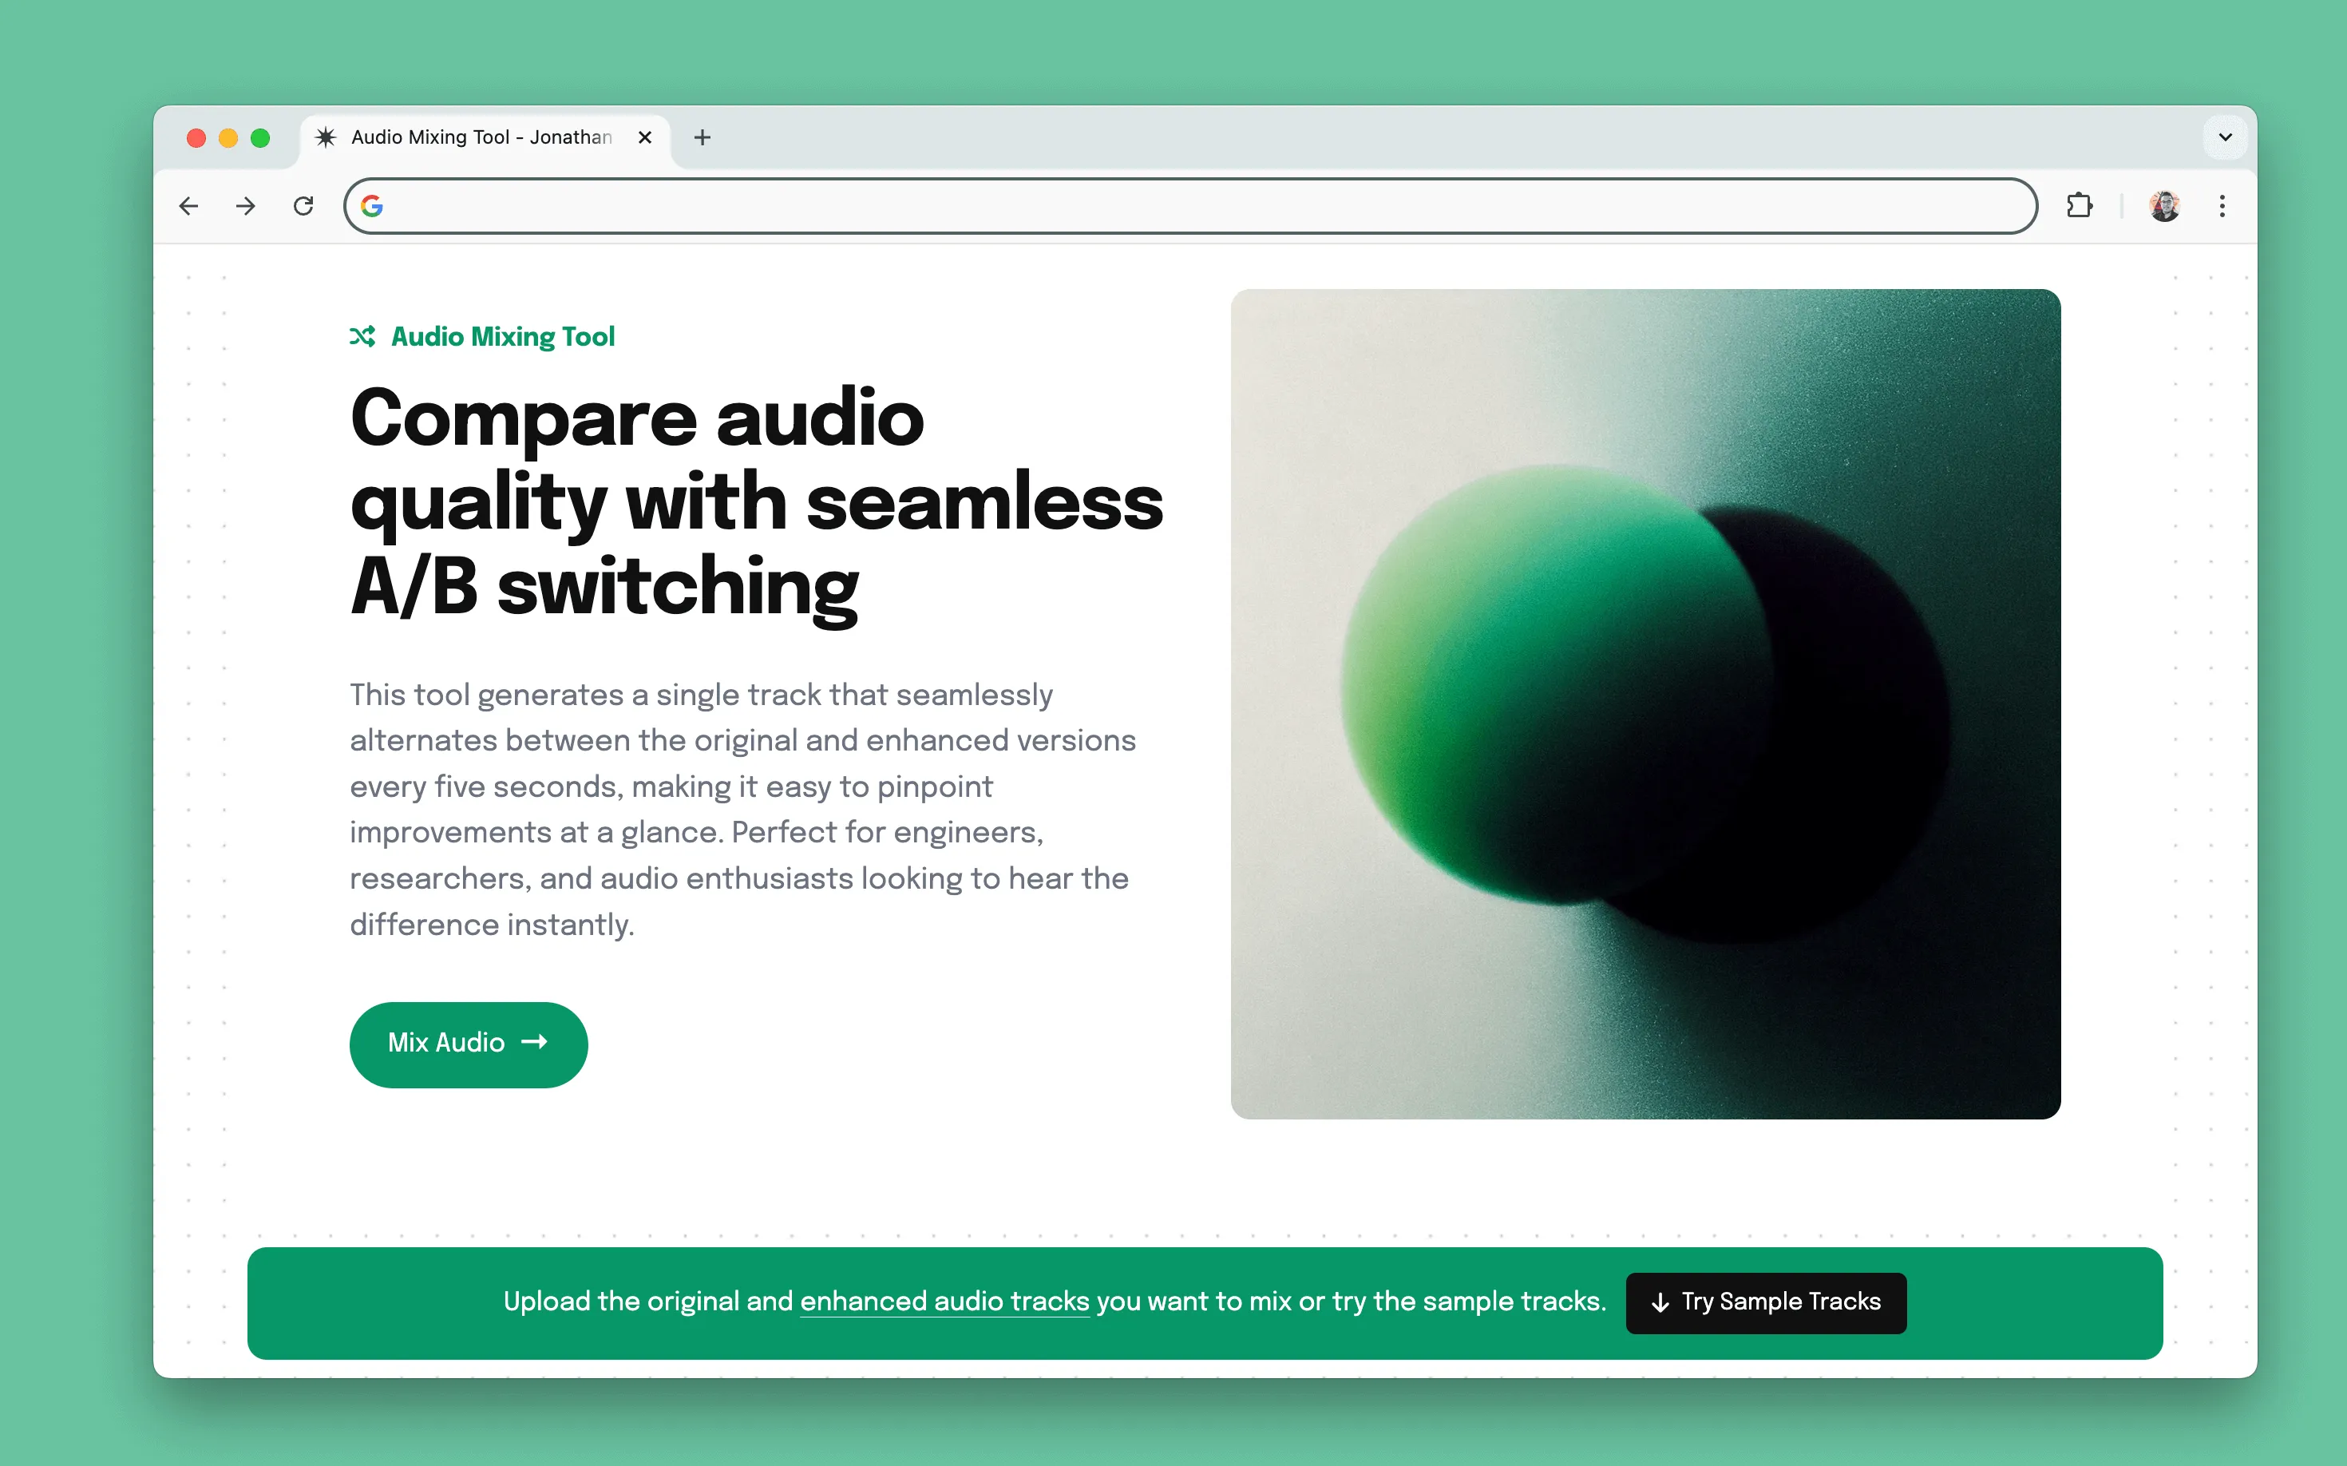Click the Try Sample Tracks button
Screen dimensions: 2347x1466
pyautogui.click(x=1765, y=1302)
